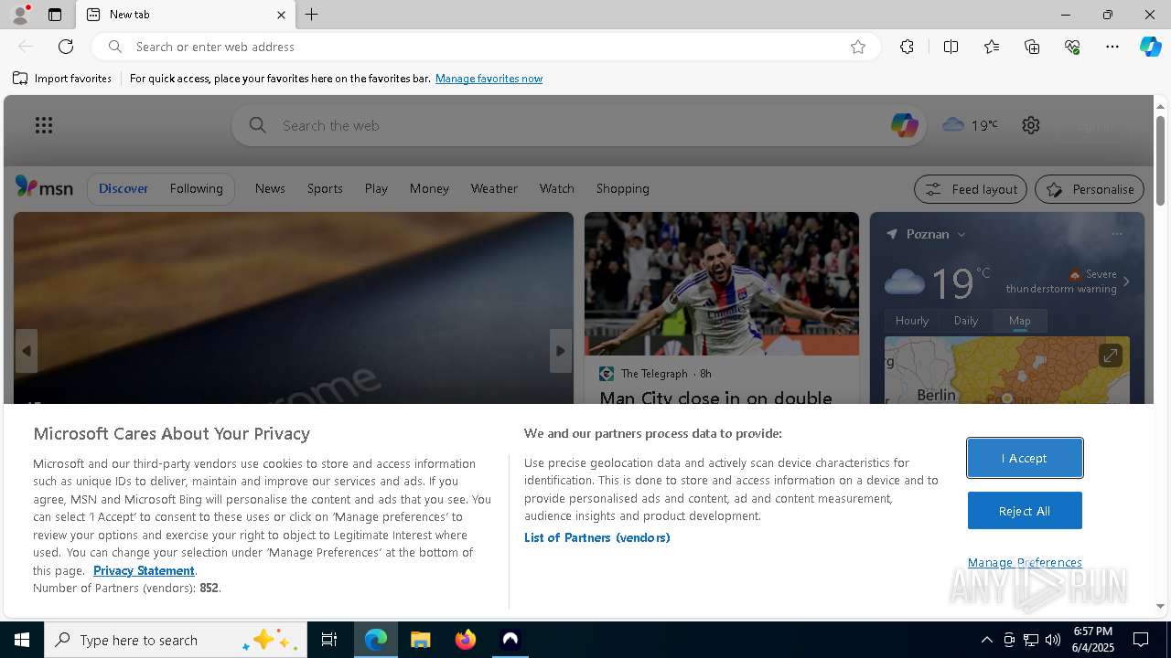Open The Telegraph source link
Viewport: 1171px width, 658px height.
coord(653,374)
